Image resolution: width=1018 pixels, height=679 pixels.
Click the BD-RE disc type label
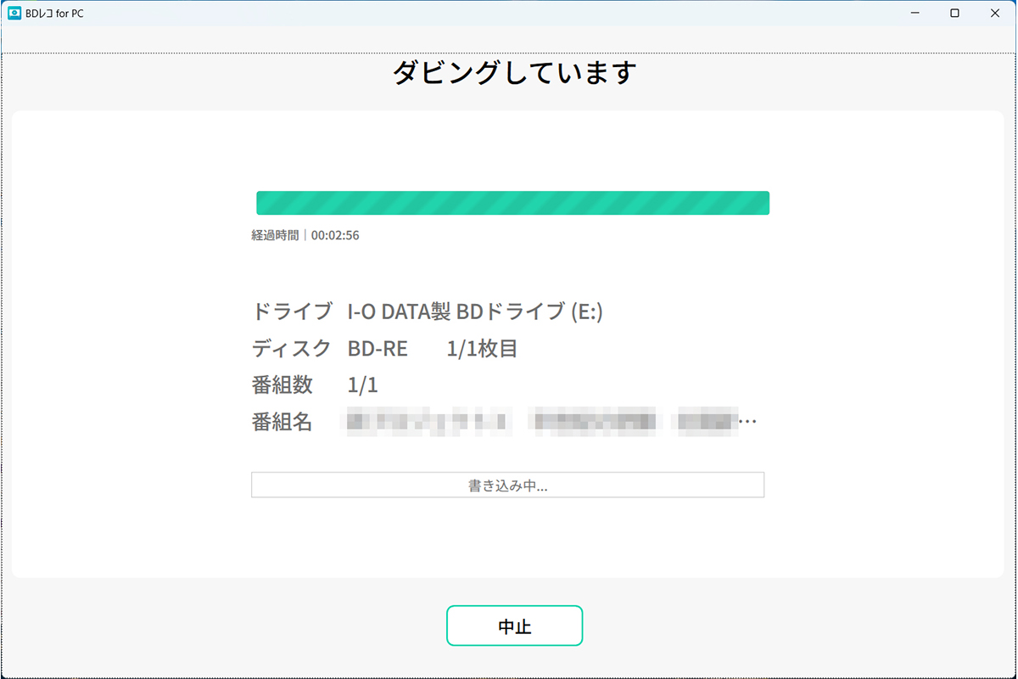[x=377, y=348]
